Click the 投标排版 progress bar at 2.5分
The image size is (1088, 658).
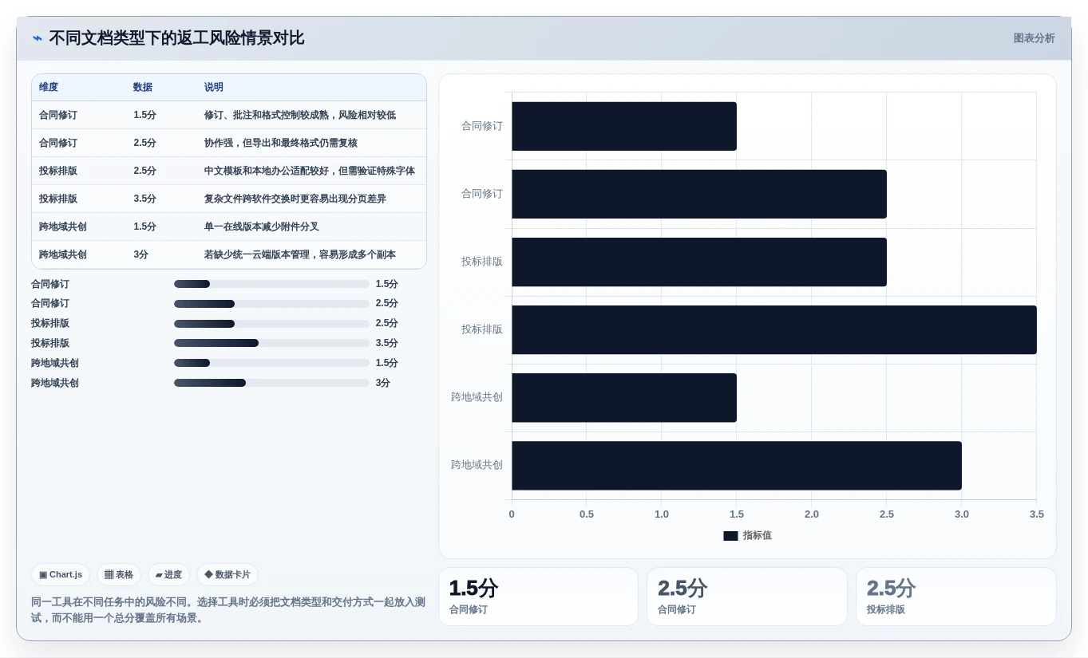tap(271, 324)
